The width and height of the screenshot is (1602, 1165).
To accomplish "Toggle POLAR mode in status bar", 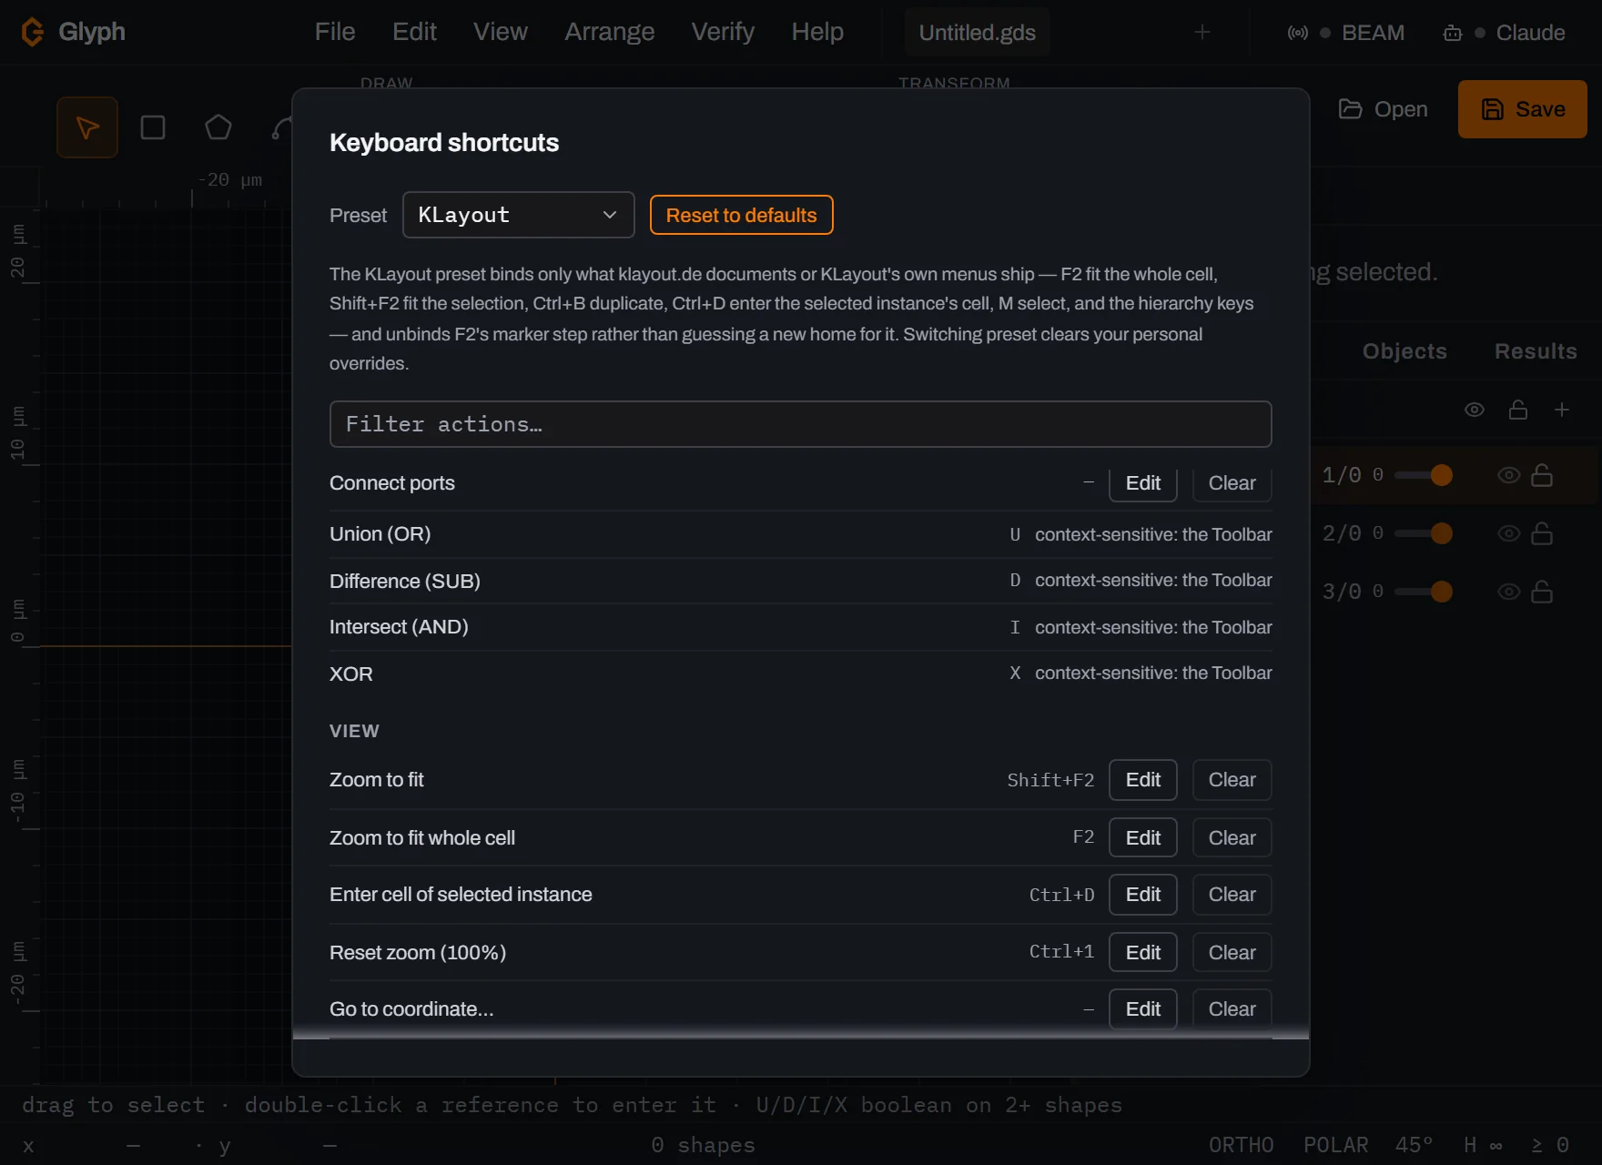I will 1336,1145.
